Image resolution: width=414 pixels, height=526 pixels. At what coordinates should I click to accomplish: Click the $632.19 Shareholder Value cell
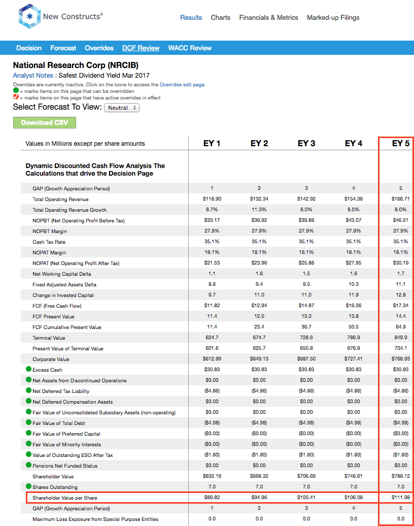(212, 476)
